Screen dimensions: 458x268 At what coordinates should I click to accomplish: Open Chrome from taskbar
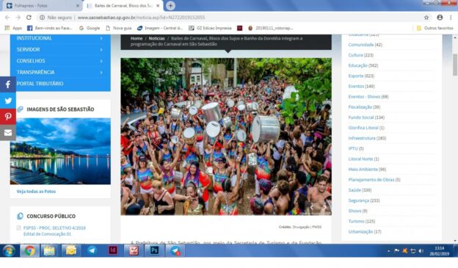[29, 251]
